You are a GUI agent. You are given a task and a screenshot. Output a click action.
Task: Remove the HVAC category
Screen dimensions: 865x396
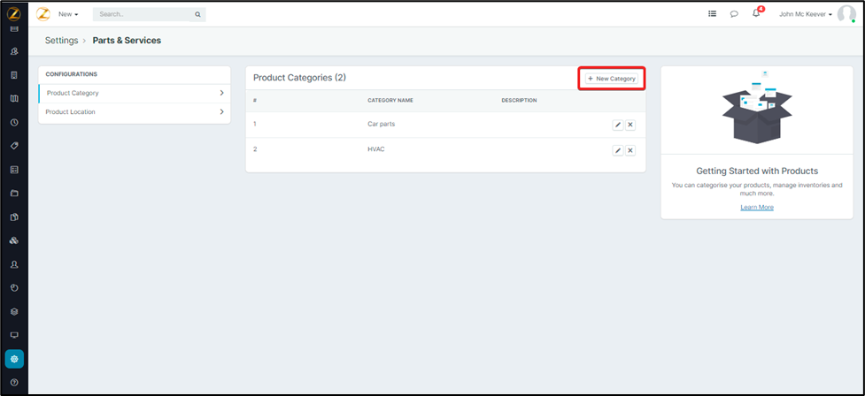pos(630,150)
